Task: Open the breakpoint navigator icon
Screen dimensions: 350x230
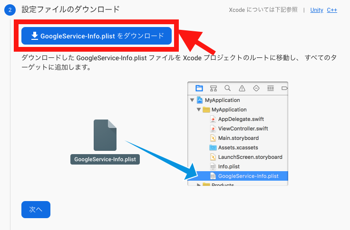Action: coord(284,88)
